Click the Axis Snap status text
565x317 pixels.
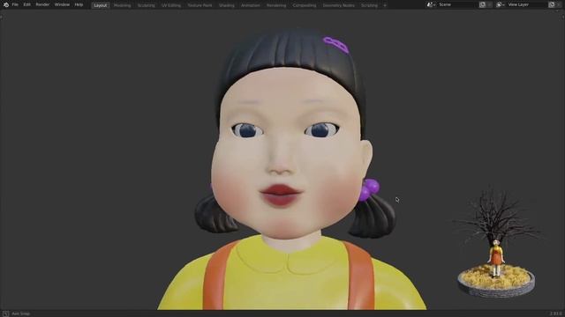[x=21, y=313]
